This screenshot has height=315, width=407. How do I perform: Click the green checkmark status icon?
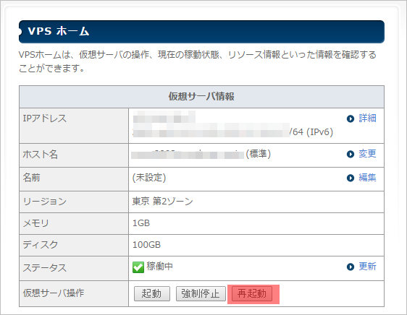tap(138, 267)
